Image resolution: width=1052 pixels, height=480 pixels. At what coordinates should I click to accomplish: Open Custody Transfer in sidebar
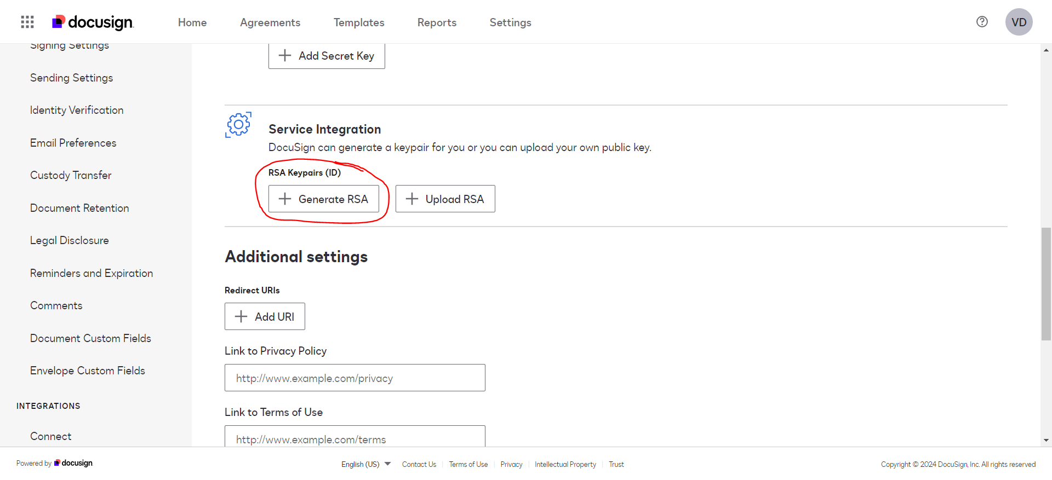click(x=71, y=175)
